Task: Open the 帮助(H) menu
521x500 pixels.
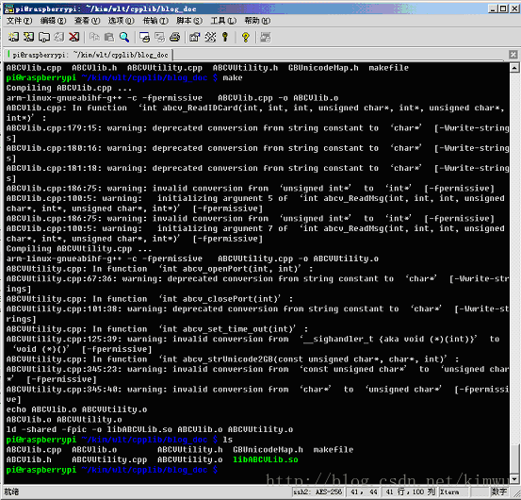Action: (258, 21)
